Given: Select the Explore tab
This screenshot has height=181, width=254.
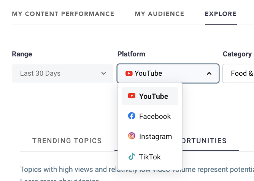Looking at the screenshot, I should click(x=221, y=14).
